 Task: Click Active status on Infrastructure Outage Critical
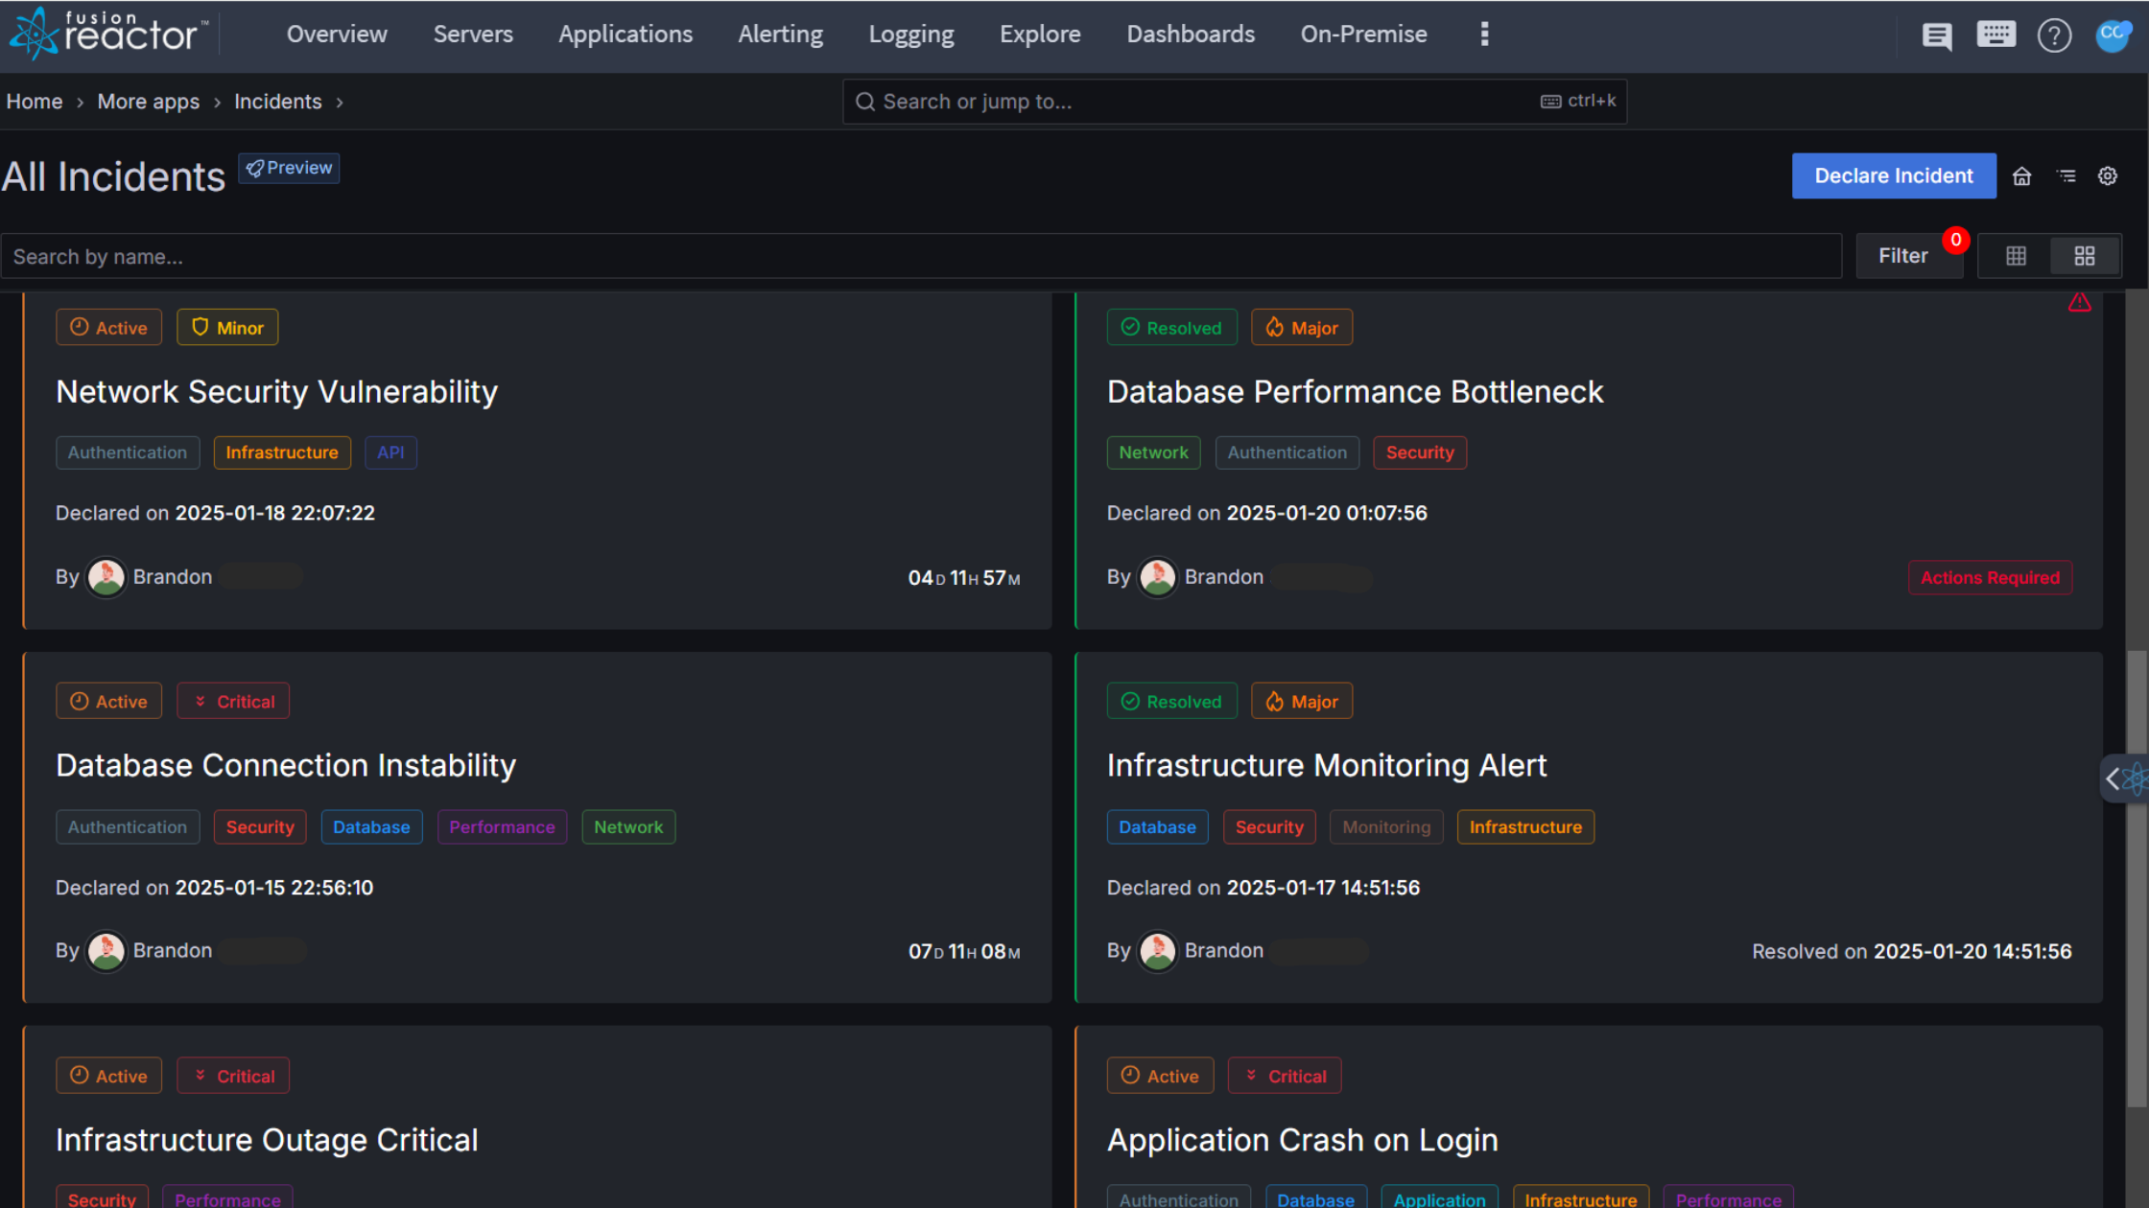(108, 1076)
